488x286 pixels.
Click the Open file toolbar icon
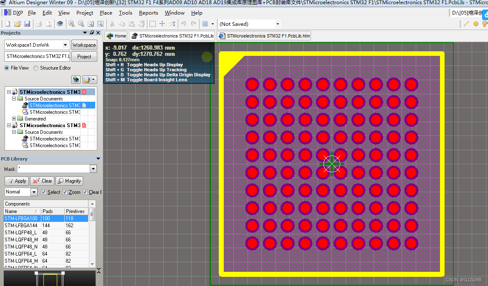[x=17, y=24]
